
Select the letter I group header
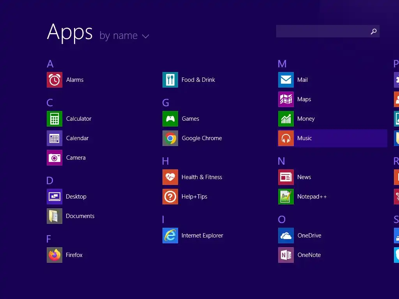coord(163,220)
